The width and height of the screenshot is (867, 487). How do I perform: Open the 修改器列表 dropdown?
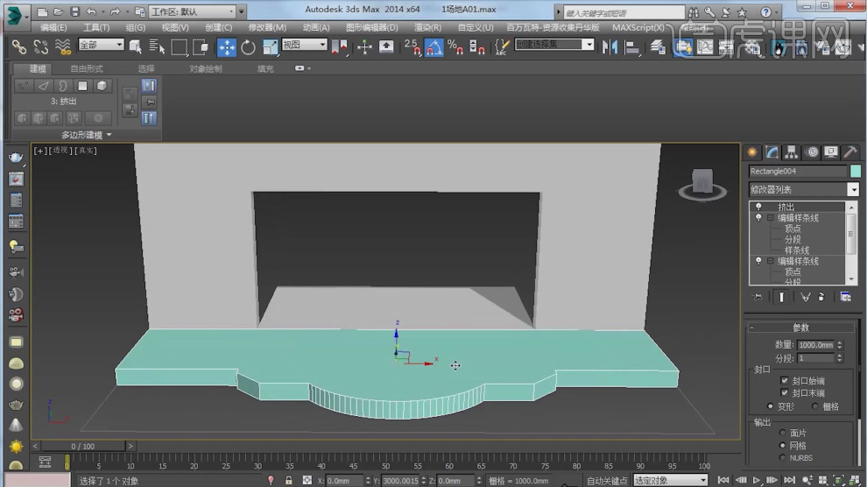[853, 189]
